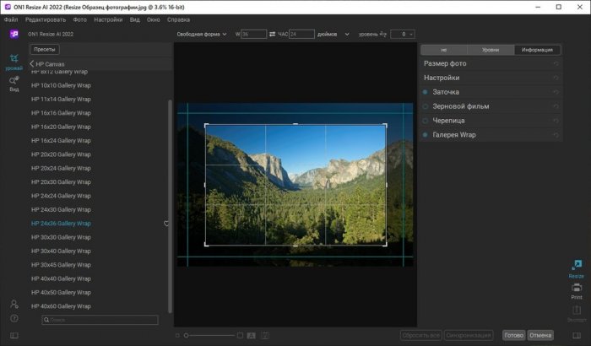
Task: Open the user account icon
Action: click(14, 304)
